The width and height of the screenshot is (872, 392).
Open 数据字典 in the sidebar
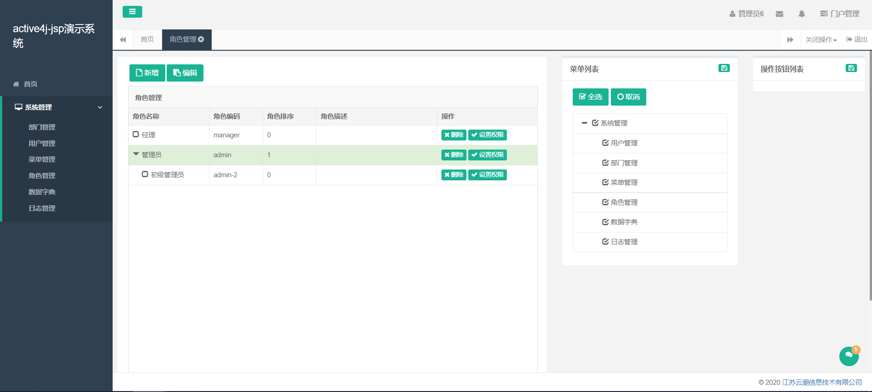coord(42,192)
